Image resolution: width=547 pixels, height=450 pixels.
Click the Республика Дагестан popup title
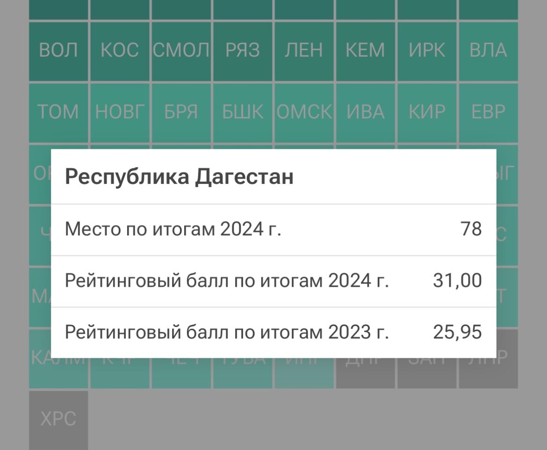tap(180, 177)
